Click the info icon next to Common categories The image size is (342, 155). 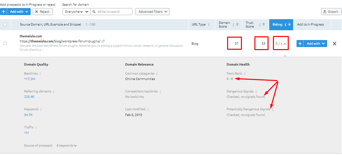tap(157, 73)
